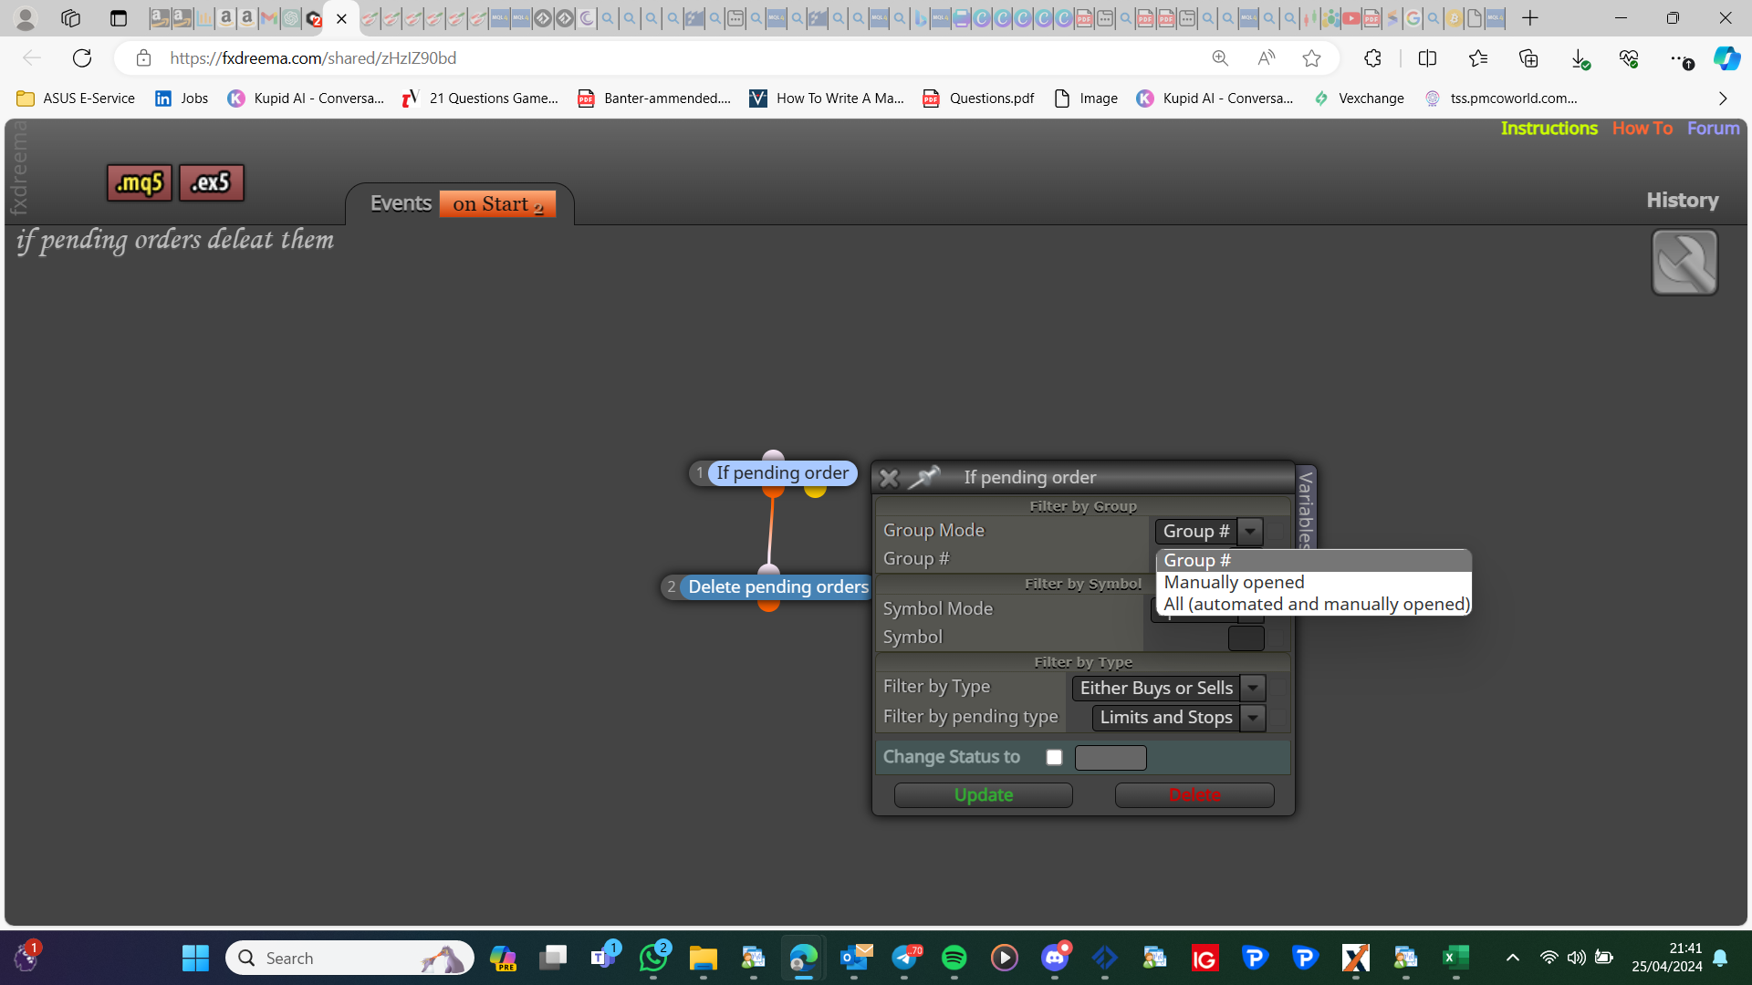Add this page to favorites
The image size is (1752, 985).
[1311, 58]
